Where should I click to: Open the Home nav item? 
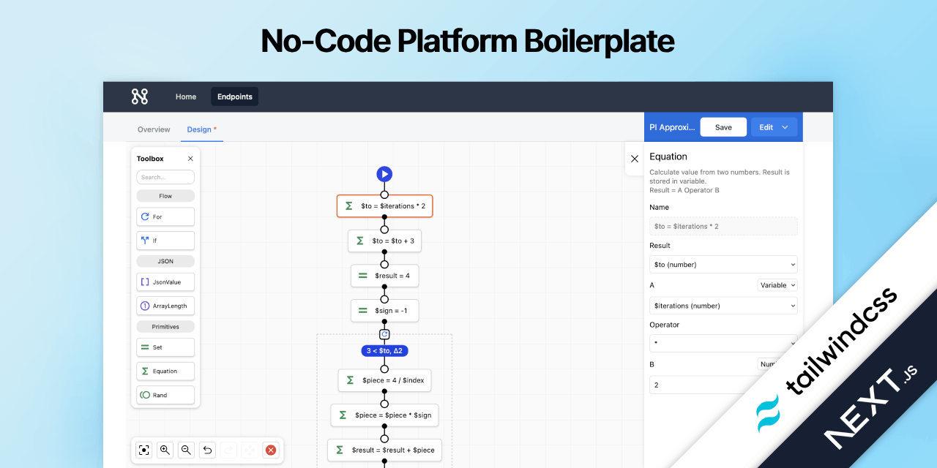point(186,97)
